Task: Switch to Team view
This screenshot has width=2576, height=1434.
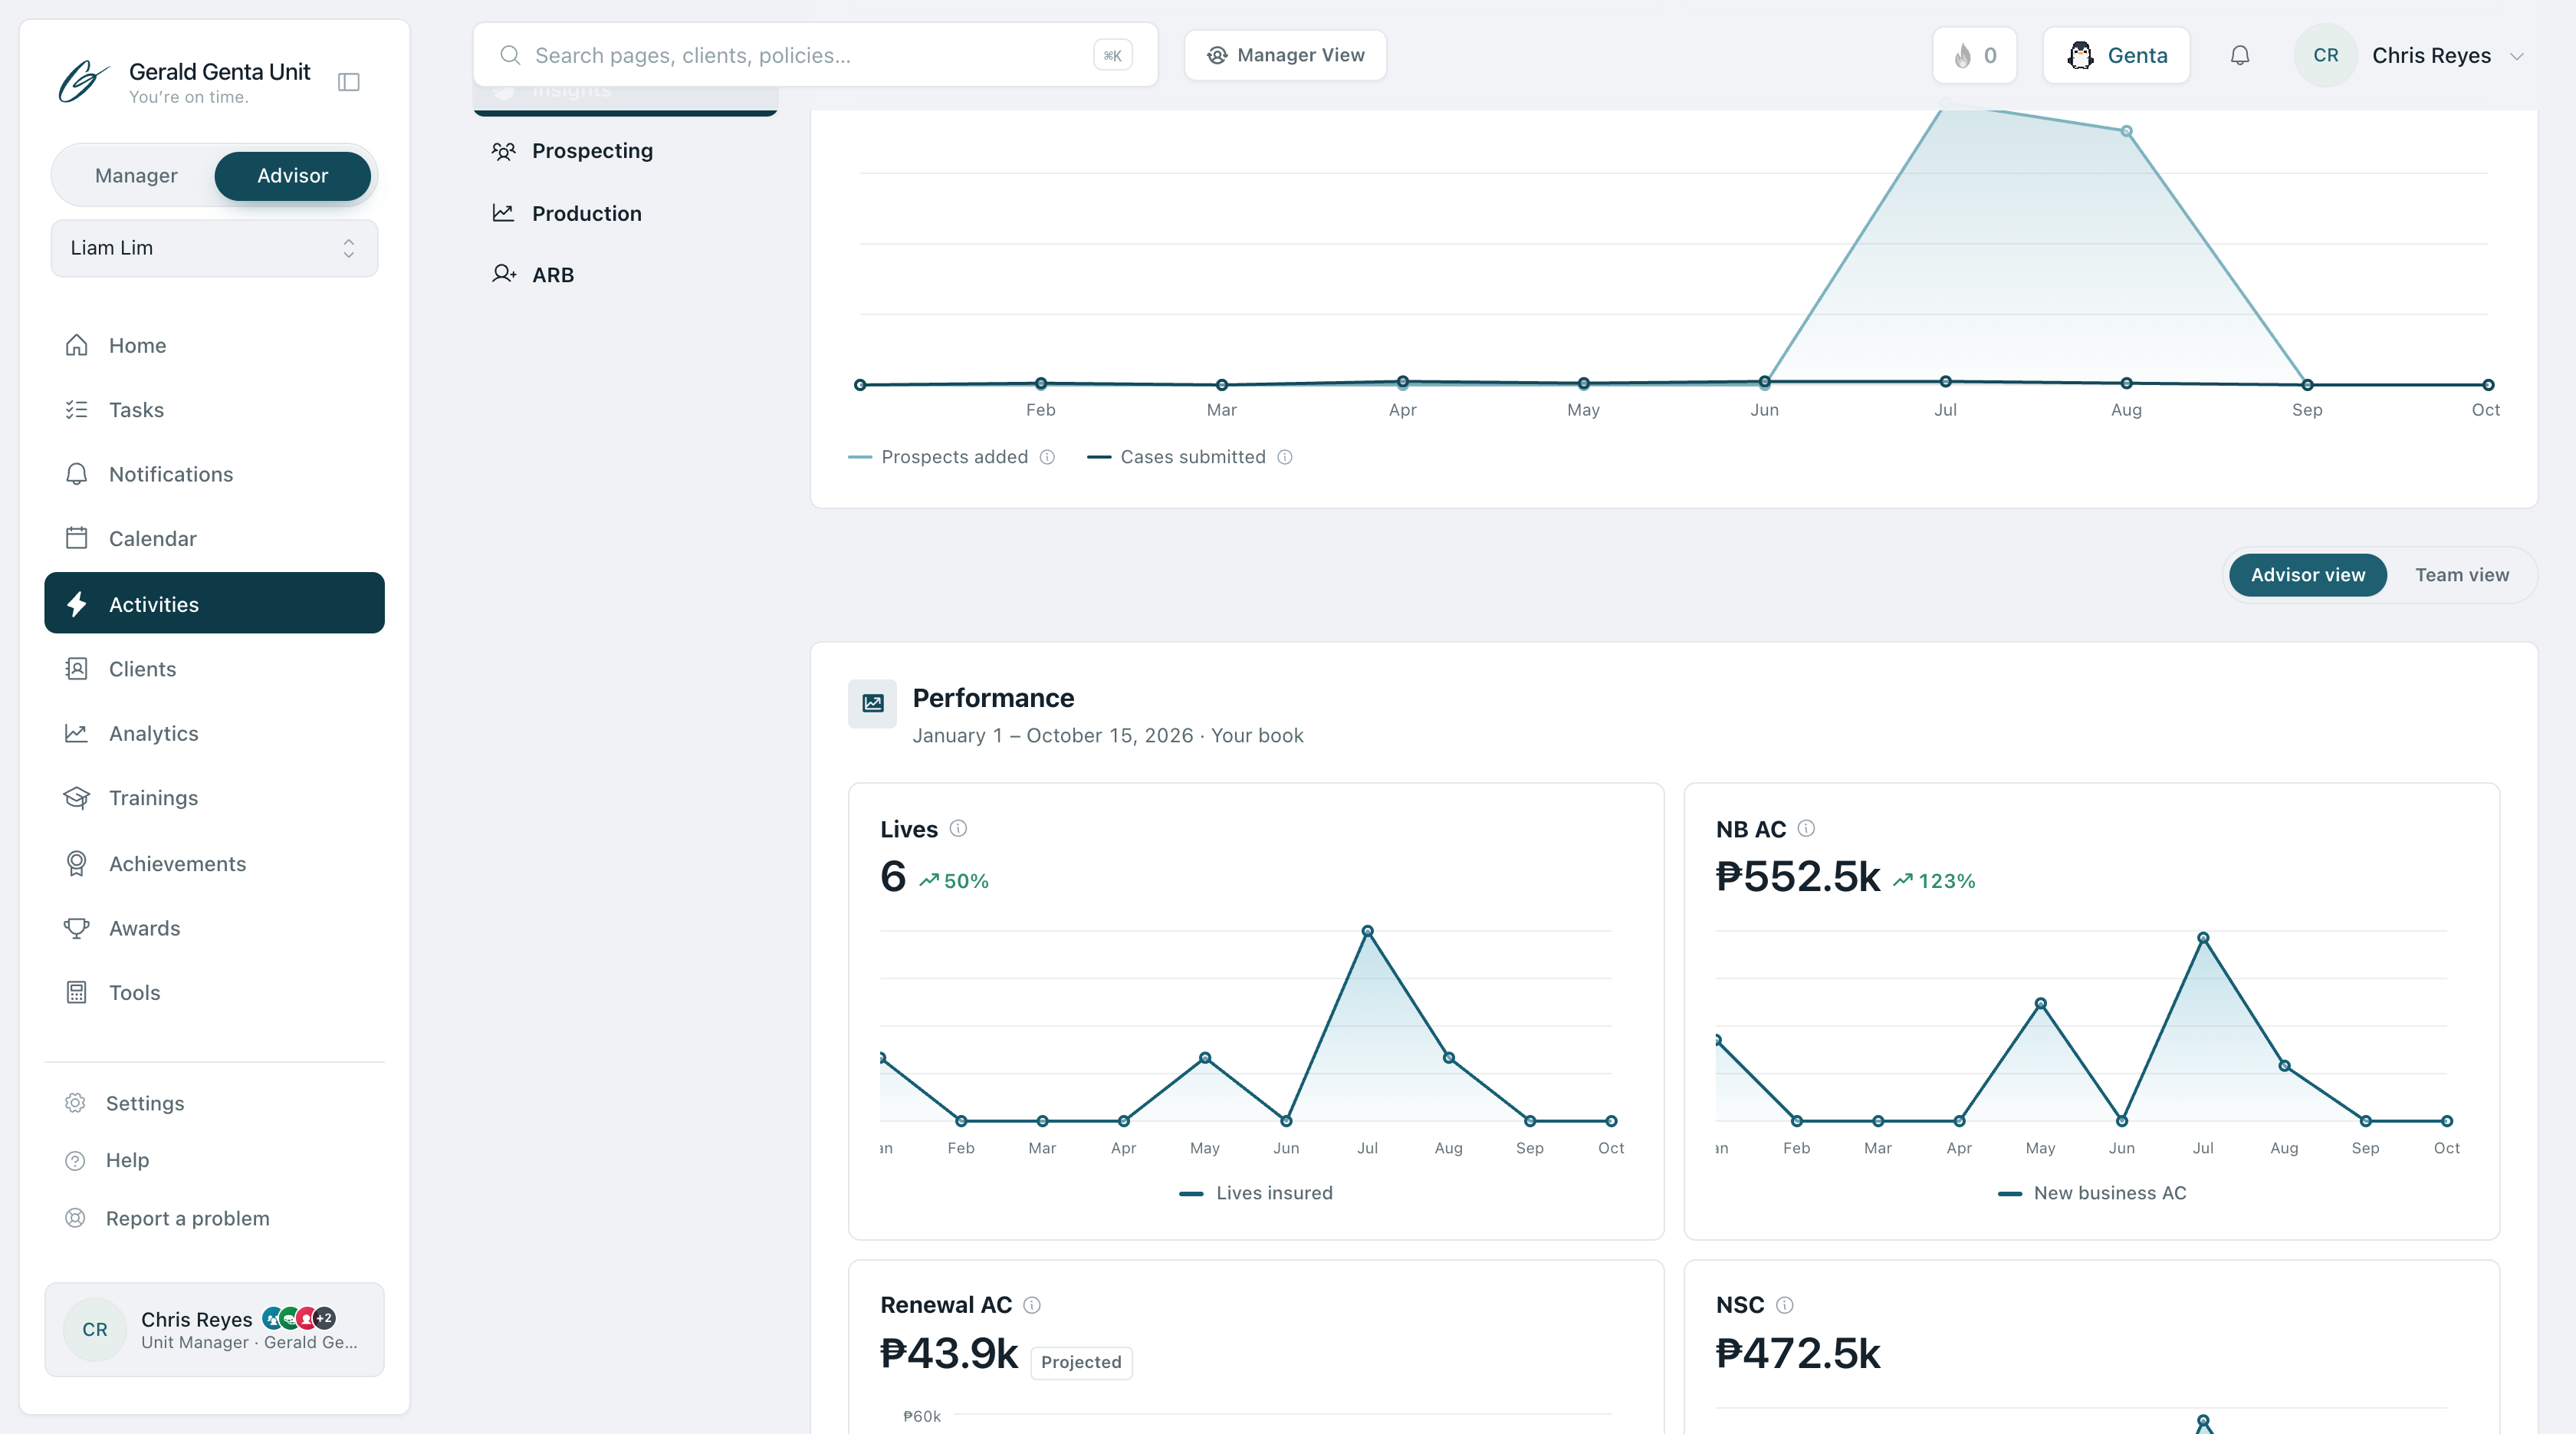Action: 2462,575
